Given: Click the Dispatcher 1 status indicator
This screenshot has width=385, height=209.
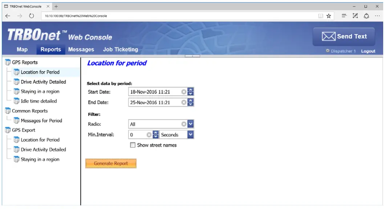Looking at the screenshot, I should (x=341, y=51).
